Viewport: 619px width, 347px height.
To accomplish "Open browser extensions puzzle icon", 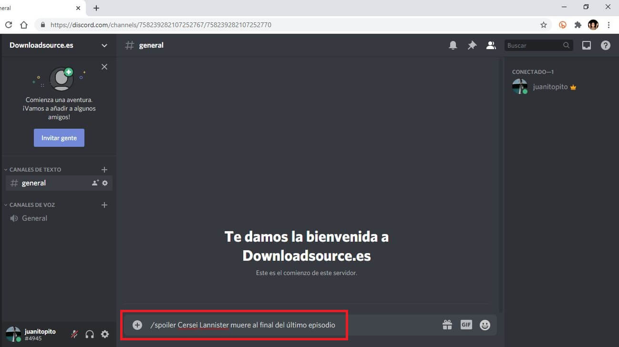I will pyautogui.click(x=578, y=25).
